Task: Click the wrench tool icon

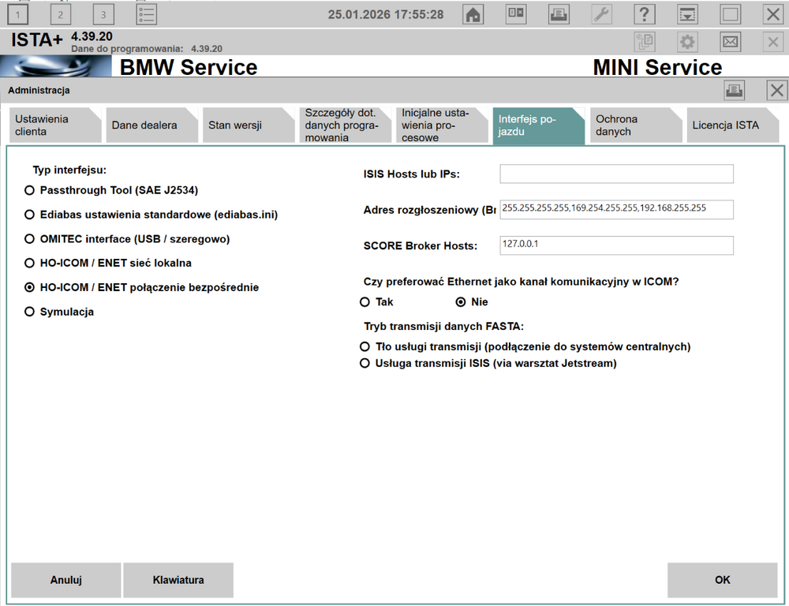Action: (x=601, y=14)
